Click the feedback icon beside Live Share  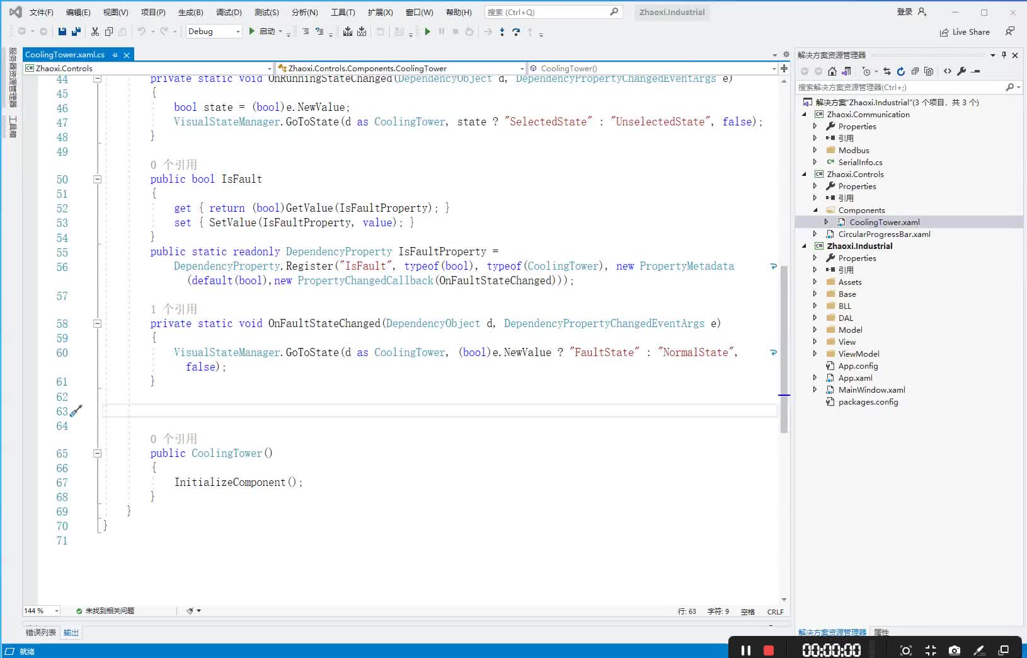tap(1010, 31)
